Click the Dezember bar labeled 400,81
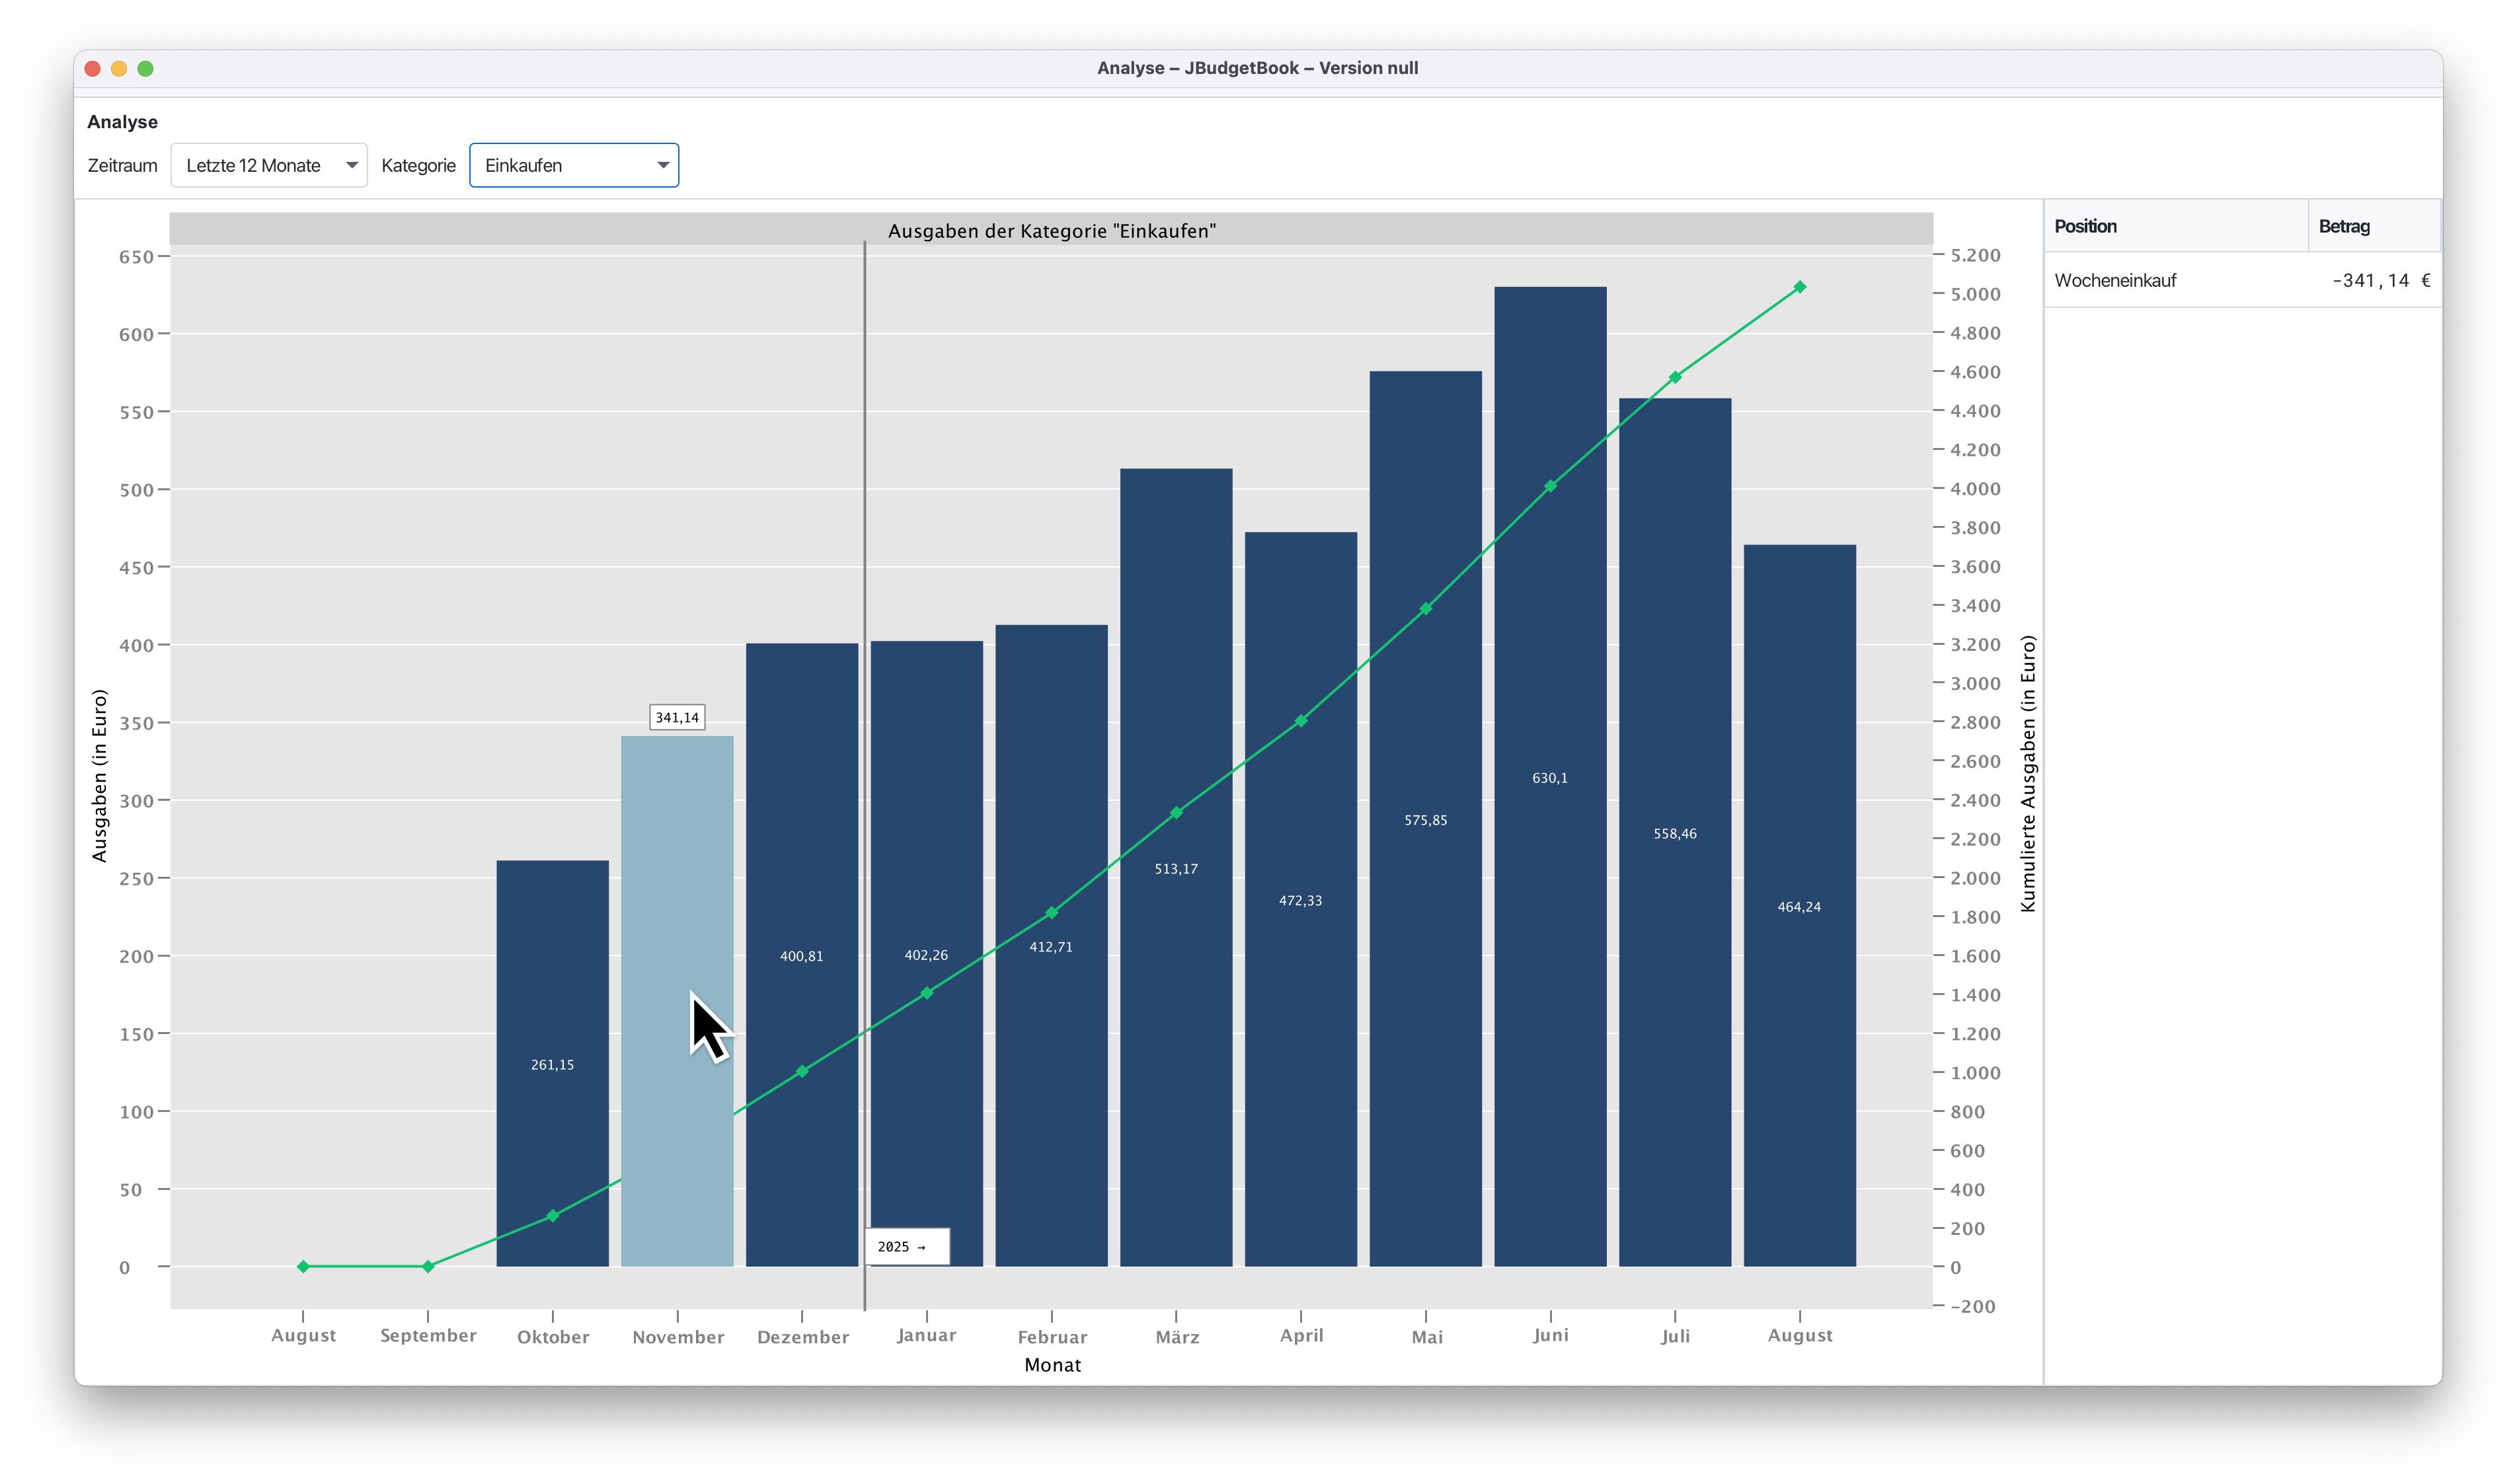2517x1484 pixels. [x=801, y=850]
